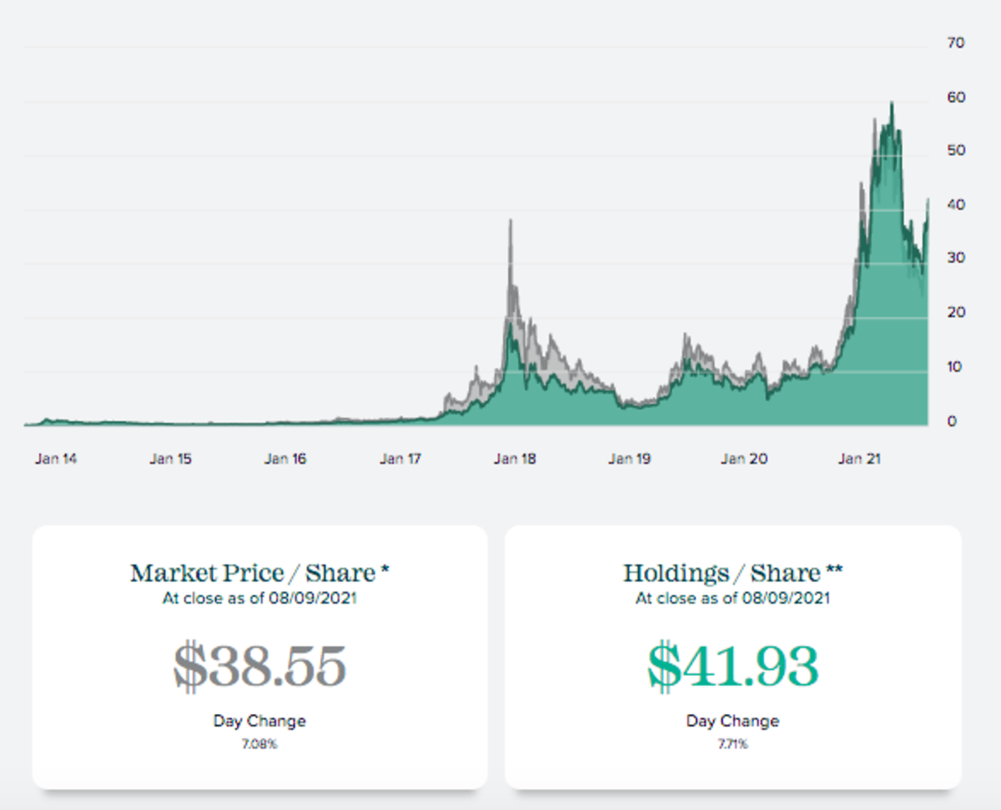Click the Jan 17 axis label
The image size is (1001, 810).
pyautogui.click(x=400, y=459)
